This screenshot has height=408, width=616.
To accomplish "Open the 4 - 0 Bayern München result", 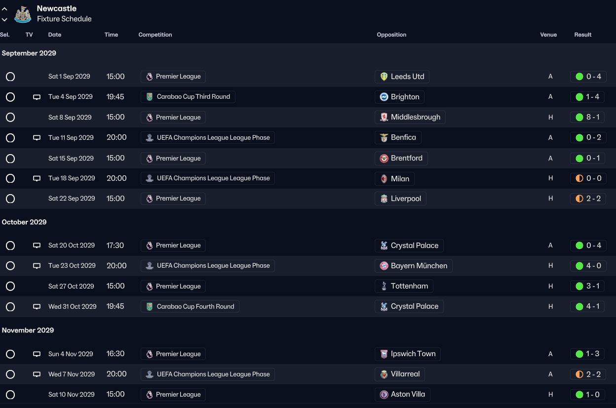I will coord(588,266).
